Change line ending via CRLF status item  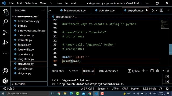click(125, 89)
